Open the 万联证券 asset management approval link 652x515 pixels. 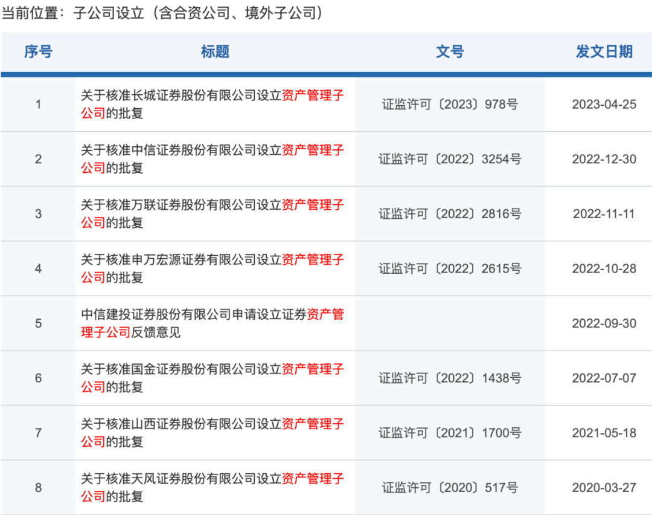(x=213, y=213)
